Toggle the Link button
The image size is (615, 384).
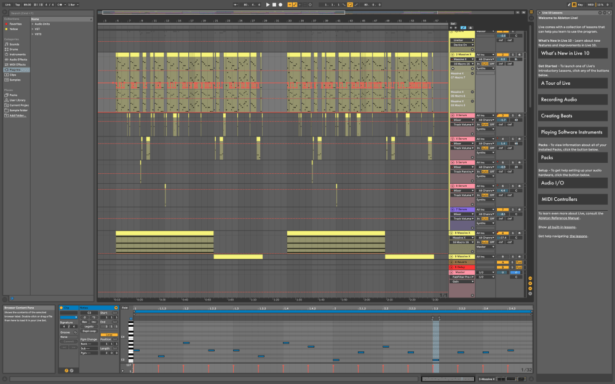click(8, 4)
